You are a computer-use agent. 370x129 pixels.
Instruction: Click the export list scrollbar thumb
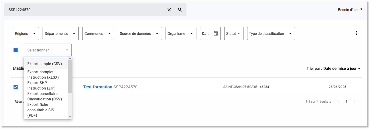[x=70, y=77]
